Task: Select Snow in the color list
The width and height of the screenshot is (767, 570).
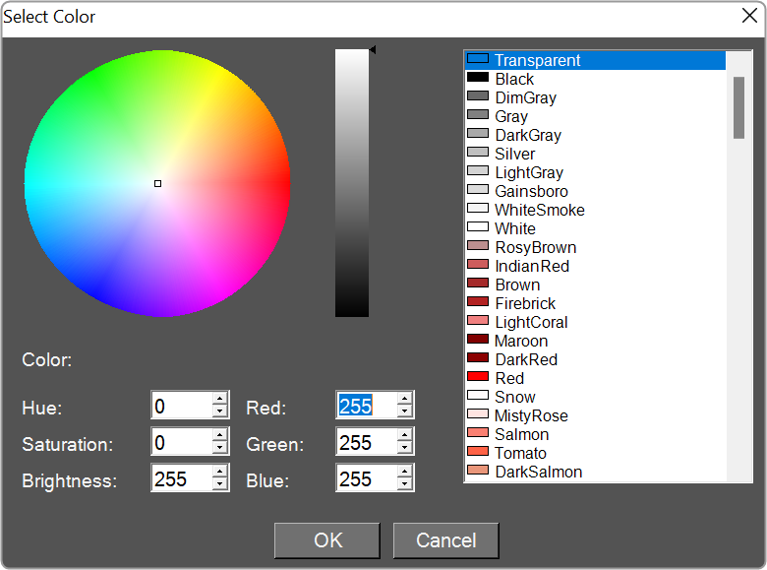Action: coord(595,397)
